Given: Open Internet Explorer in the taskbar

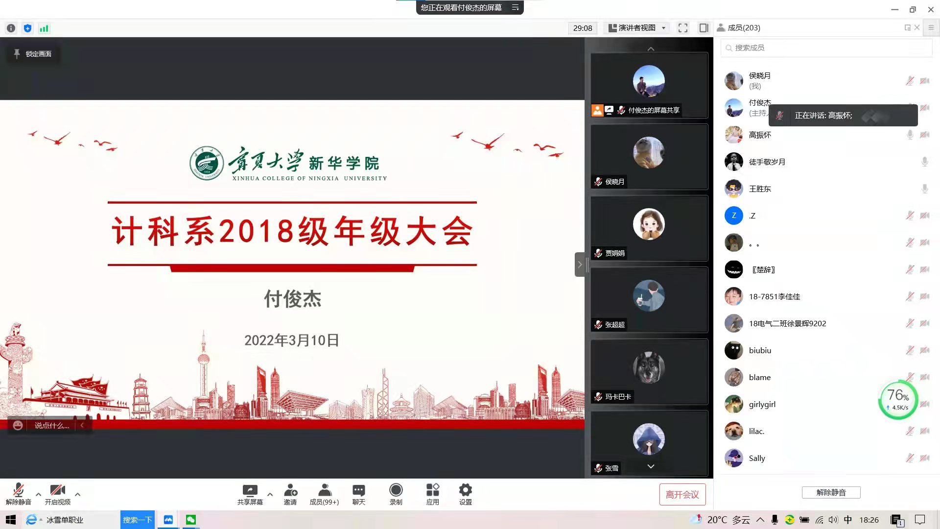Looking at the screenshot, I should (31, 520).
